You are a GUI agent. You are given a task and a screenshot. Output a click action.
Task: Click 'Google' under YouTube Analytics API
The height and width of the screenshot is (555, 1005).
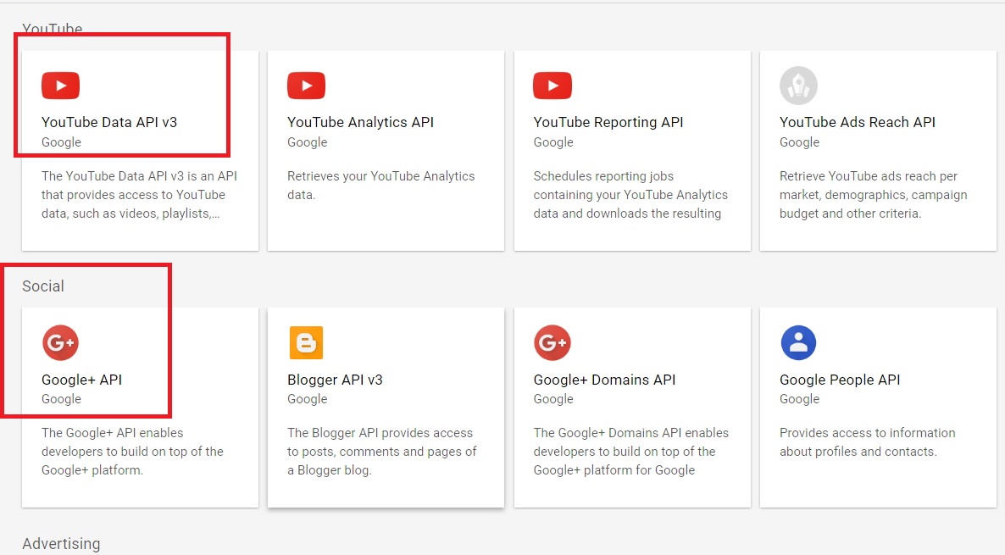coord(307,142)
